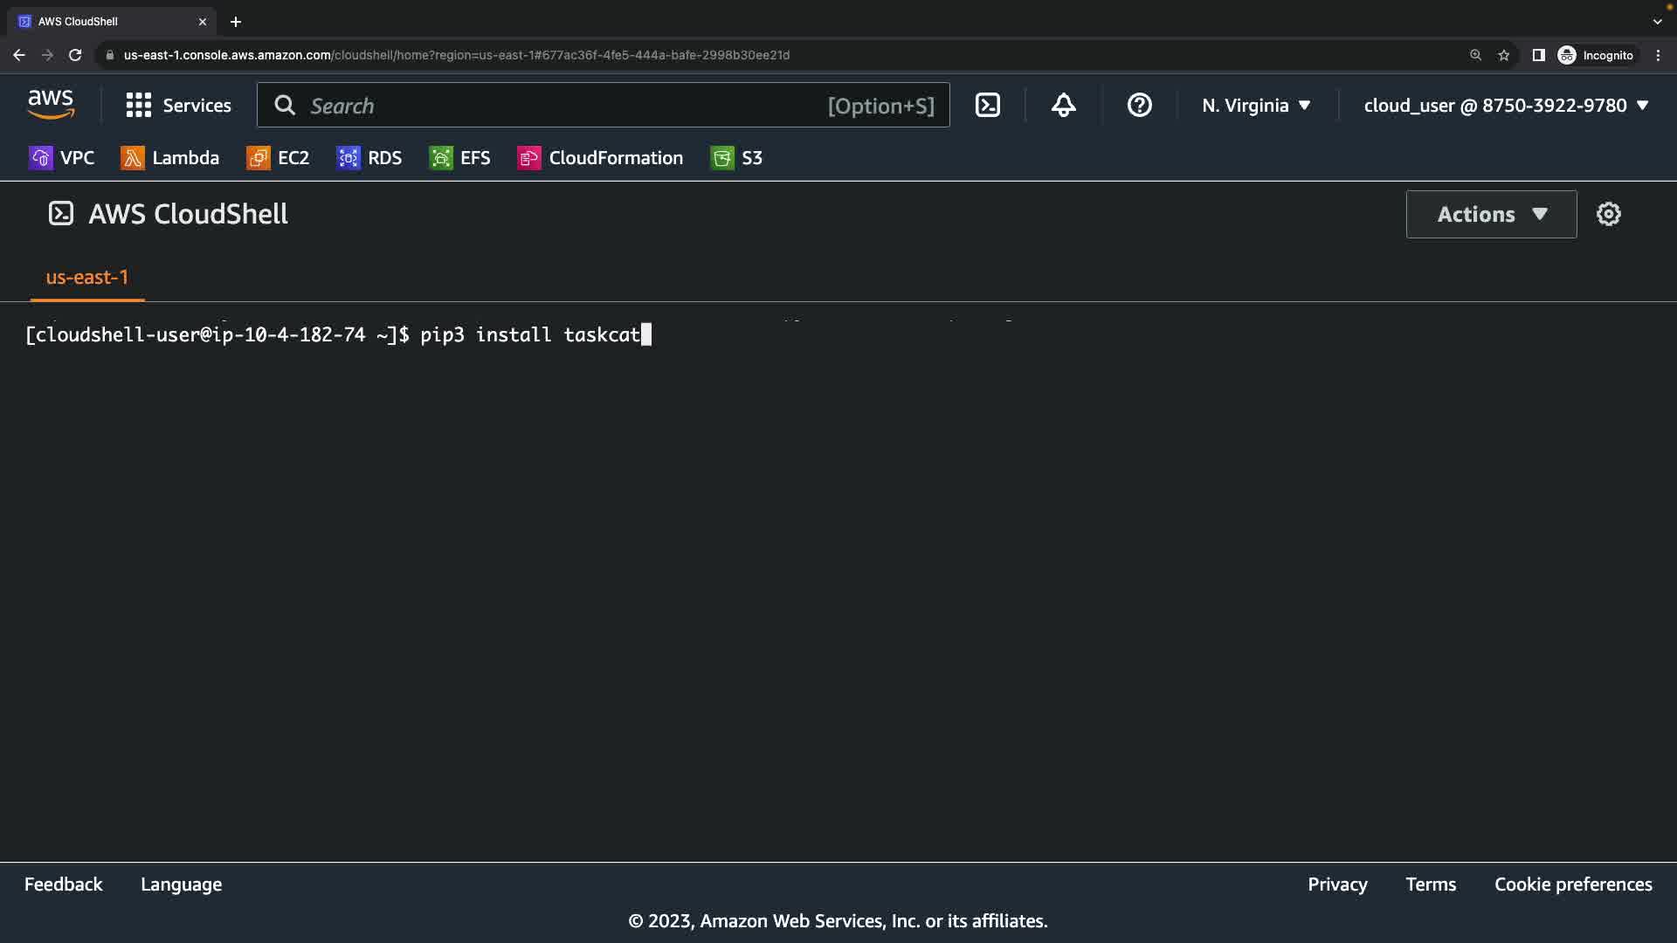Open the S3 service shortcut
The height and width of the screenshot is (943, 1677).
736,158
